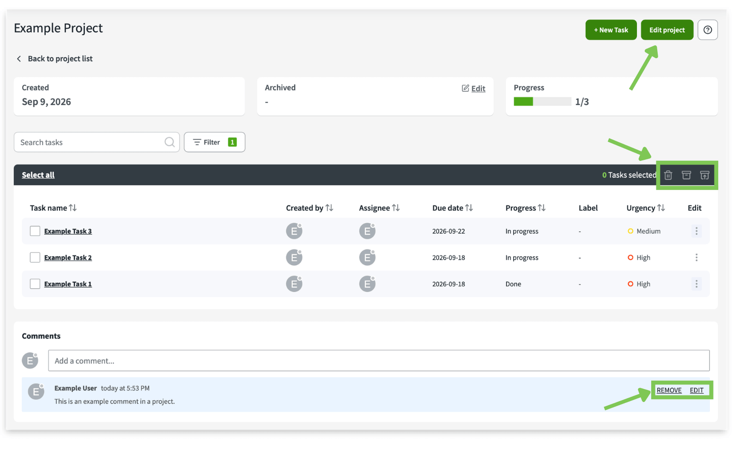The height and width of the screenshot is (450, 739).
Task: Click the Example Project title
Action: click(x=58, y=28)
